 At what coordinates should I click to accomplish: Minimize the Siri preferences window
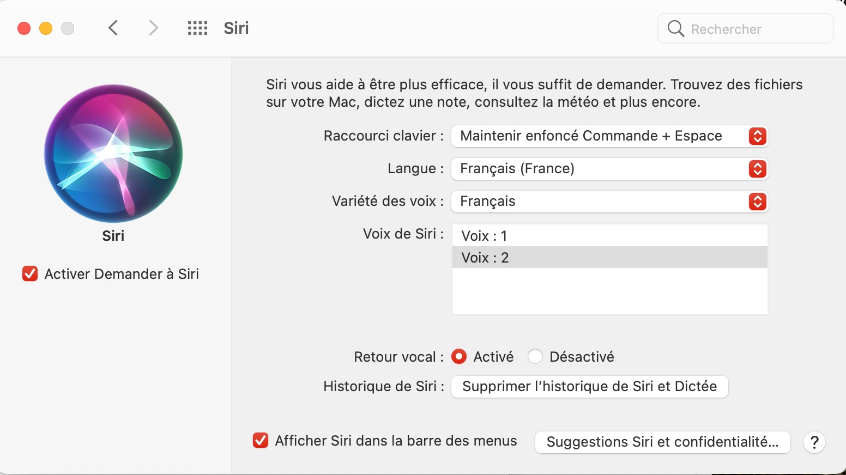46,28
